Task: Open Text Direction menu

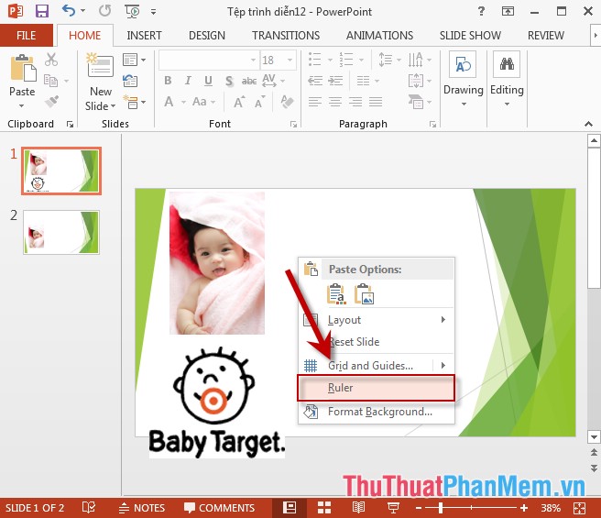Action: click(420, 60)
